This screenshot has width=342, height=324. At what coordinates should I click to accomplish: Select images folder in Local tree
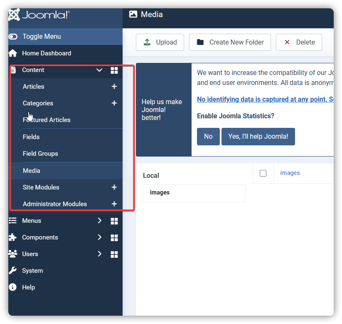(160, 193)
